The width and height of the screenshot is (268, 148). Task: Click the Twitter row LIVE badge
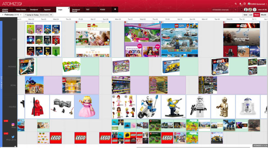pos(6,134)
